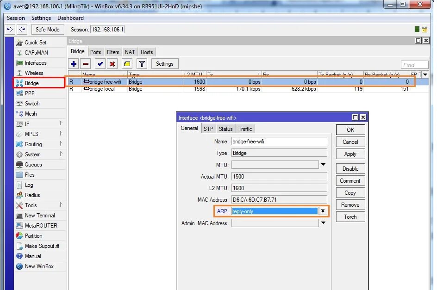
Task: Click the yellow comment icon
Action: pyautogui.click(x=127, y=64)
